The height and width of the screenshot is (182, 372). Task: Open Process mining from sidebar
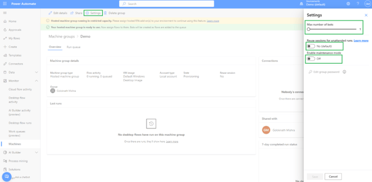[18, 161]
